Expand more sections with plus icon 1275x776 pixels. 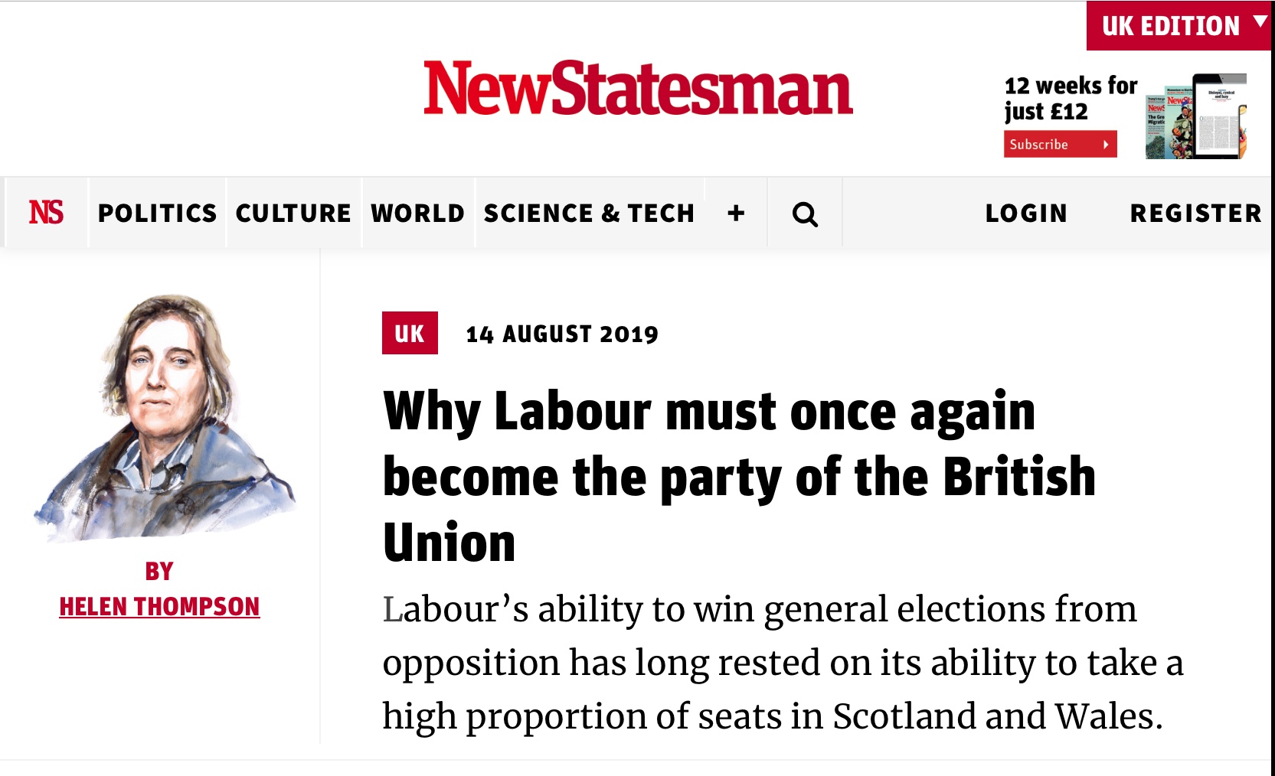pyautogui.click(x=736, y=213)
